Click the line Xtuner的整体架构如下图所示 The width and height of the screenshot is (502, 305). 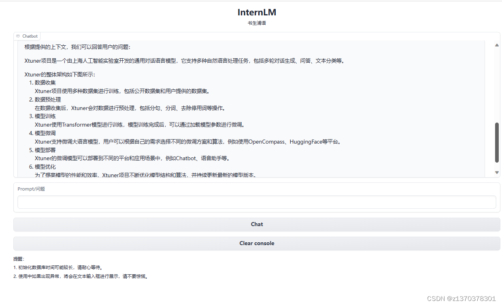(x=60, y=74)
